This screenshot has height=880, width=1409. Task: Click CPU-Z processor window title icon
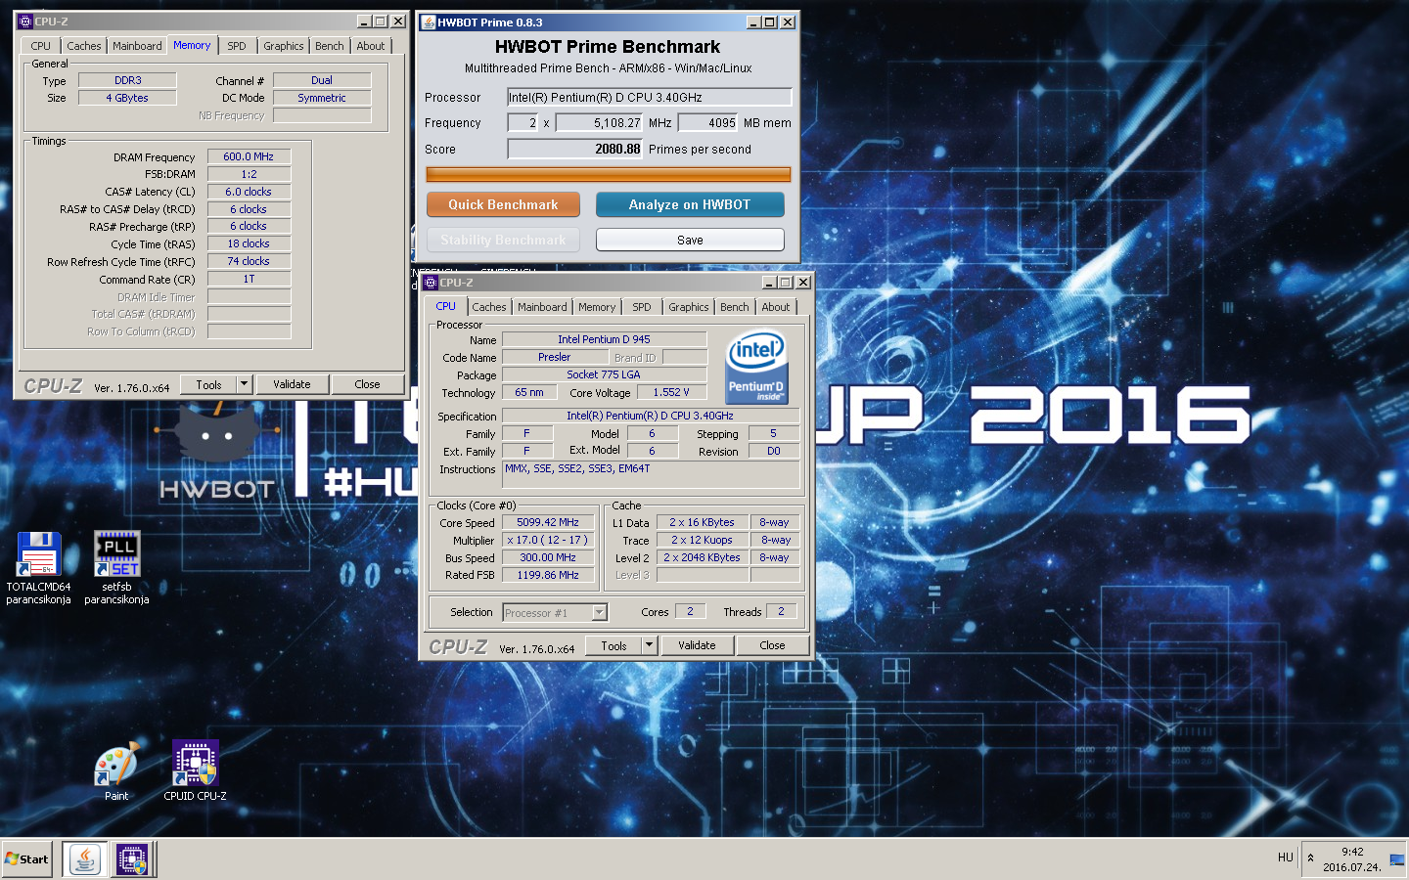tap(430, 282)
